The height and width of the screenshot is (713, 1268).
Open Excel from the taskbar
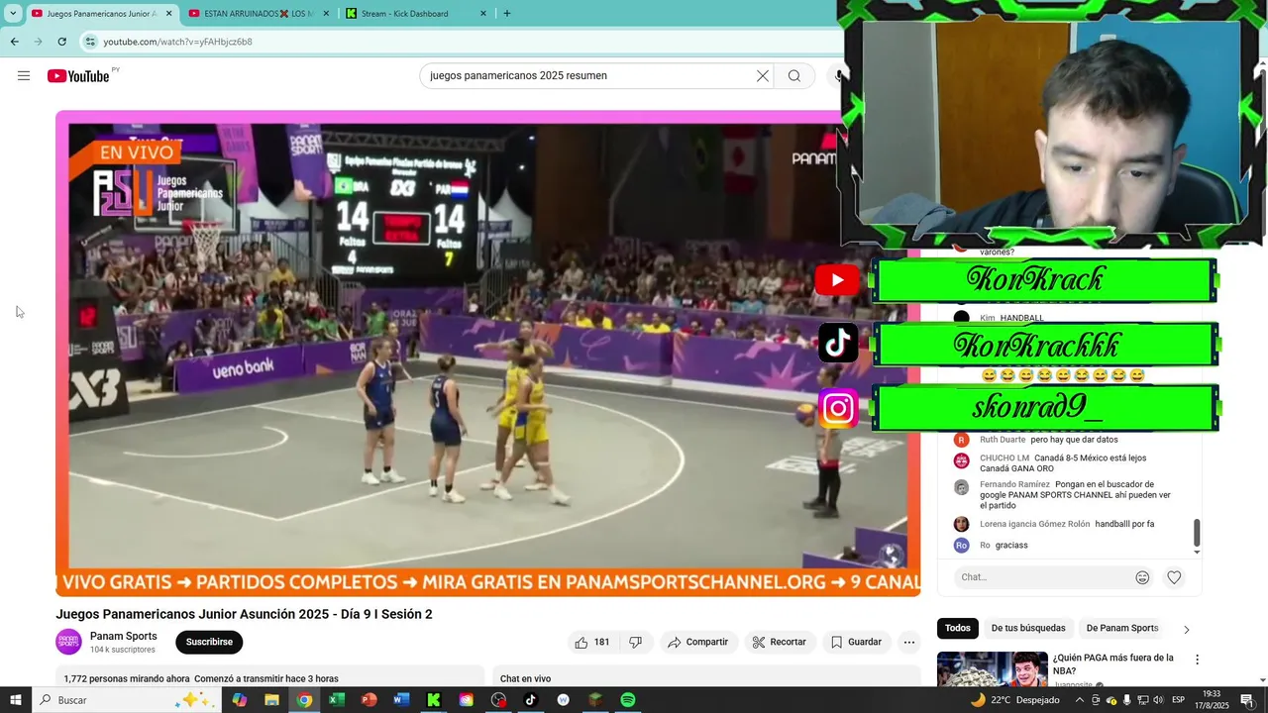click(337, 700)
